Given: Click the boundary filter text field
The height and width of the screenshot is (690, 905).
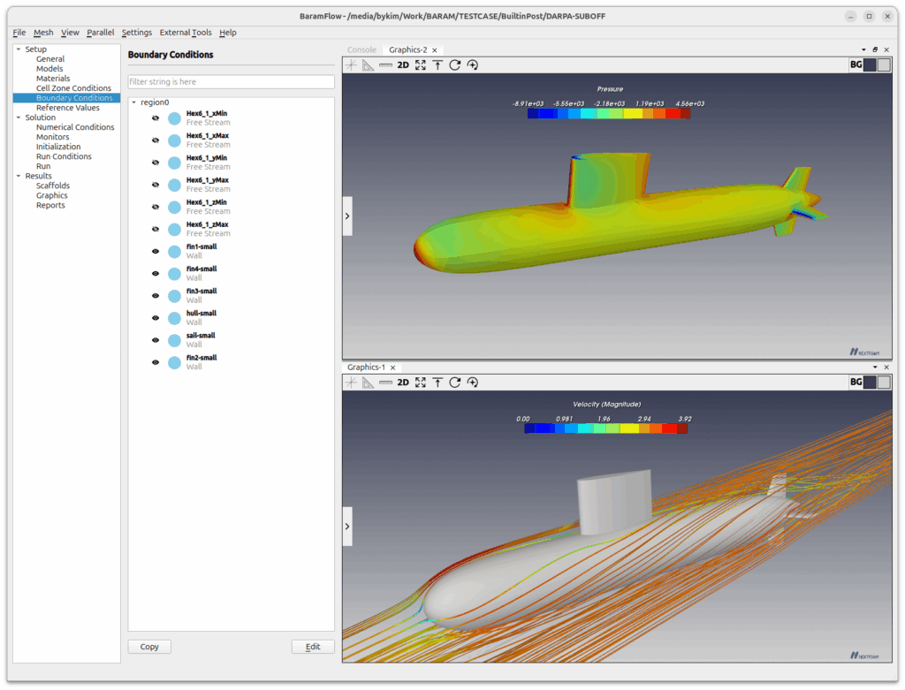Looking at the screenshot, I should pos(231,82).
